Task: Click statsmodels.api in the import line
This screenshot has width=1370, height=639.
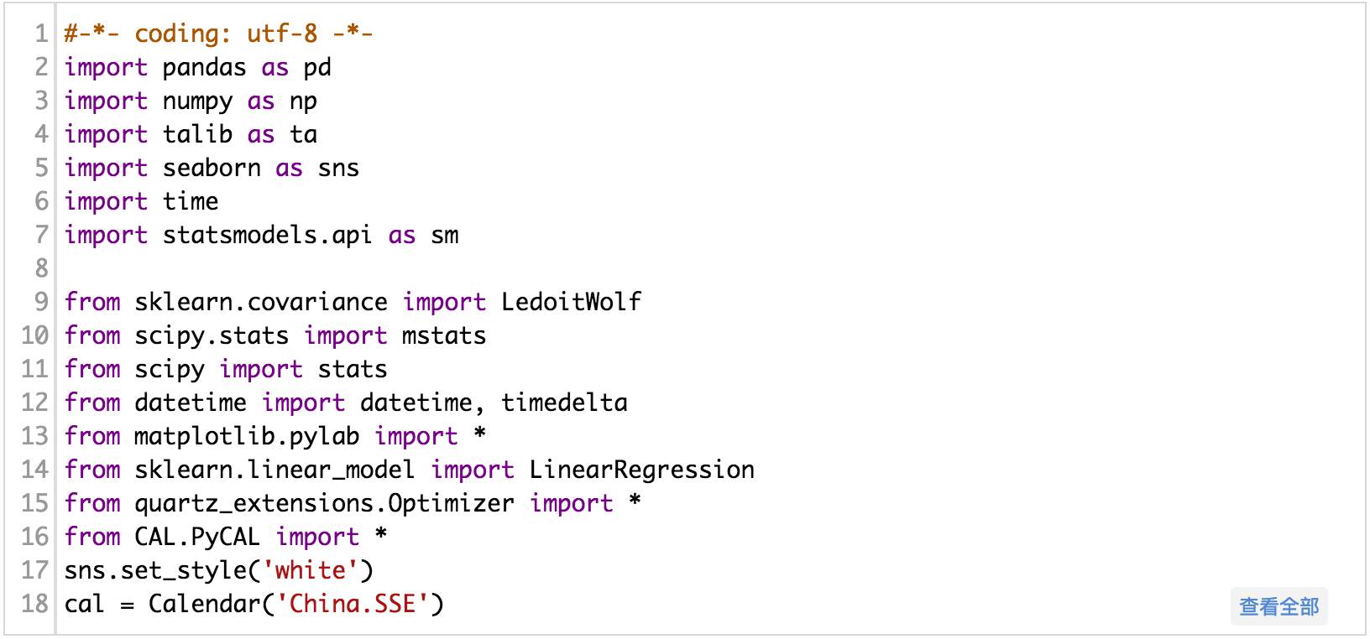Action: tap(267, 235)
